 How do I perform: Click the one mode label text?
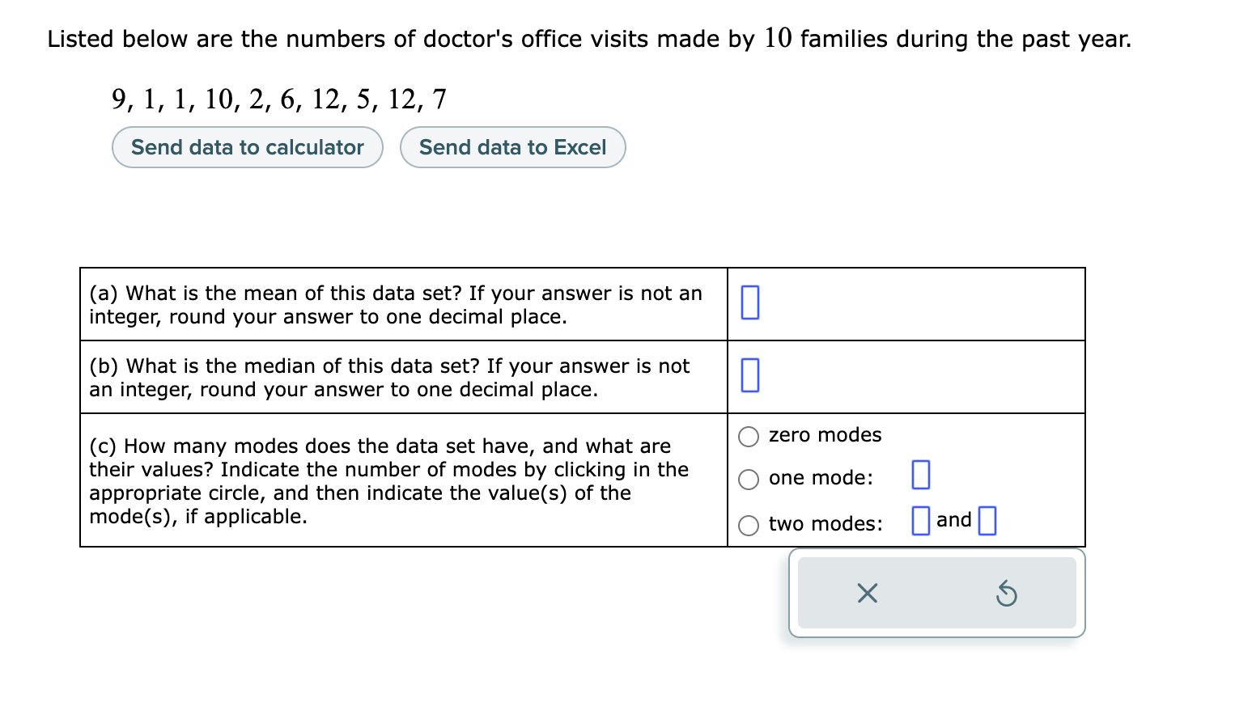[818, 478]
